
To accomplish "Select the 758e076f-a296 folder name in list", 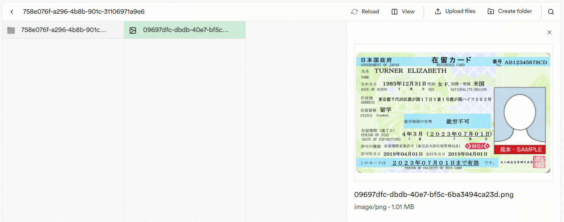I will coord(64,30).
